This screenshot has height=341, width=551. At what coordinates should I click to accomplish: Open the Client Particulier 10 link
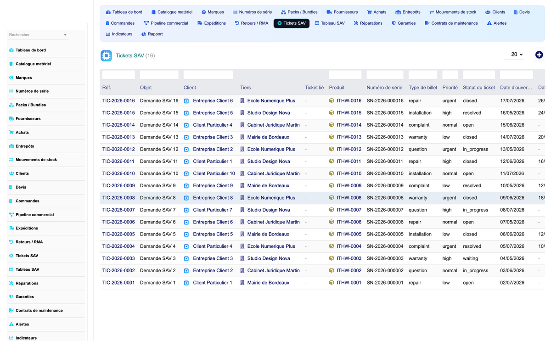[x=214, y=173]
